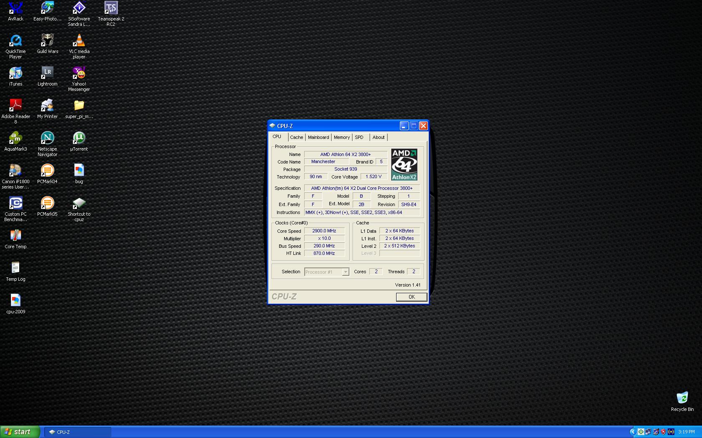Click the Instructions field listing MMX, SSE
This screenshot has height=438, width=702.
click(x=362, y=213)
